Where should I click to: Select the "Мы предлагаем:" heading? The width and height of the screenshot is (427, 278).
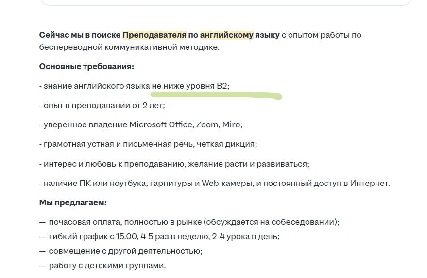coord(73,202)
